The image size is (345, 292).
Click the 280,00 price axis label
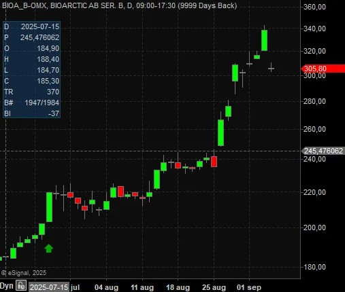point(315,101)
